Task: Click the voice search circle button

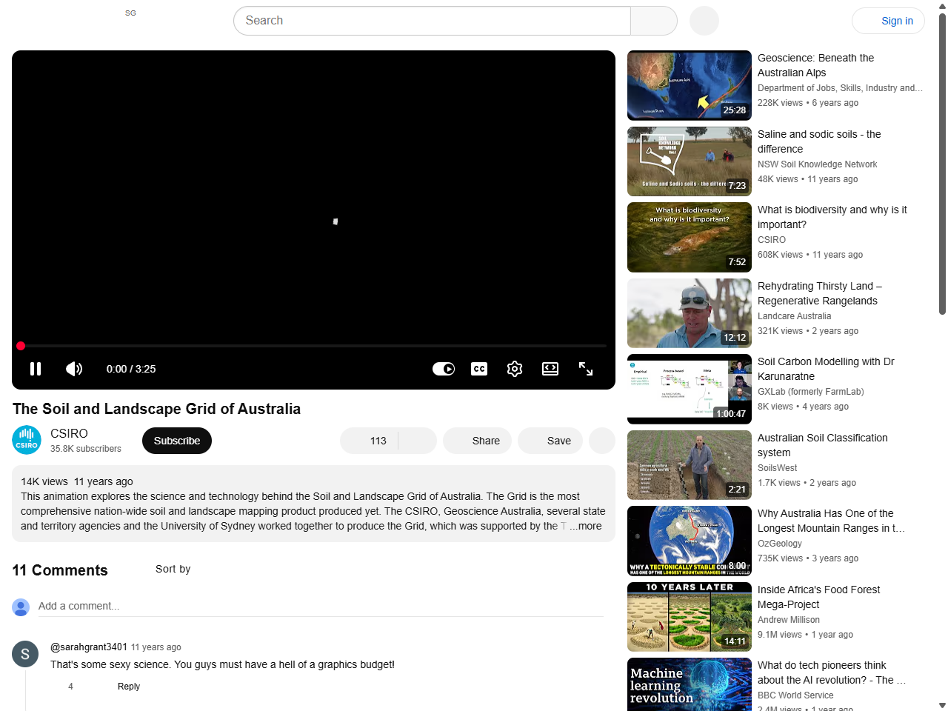Action: click(x=704, y=21)
